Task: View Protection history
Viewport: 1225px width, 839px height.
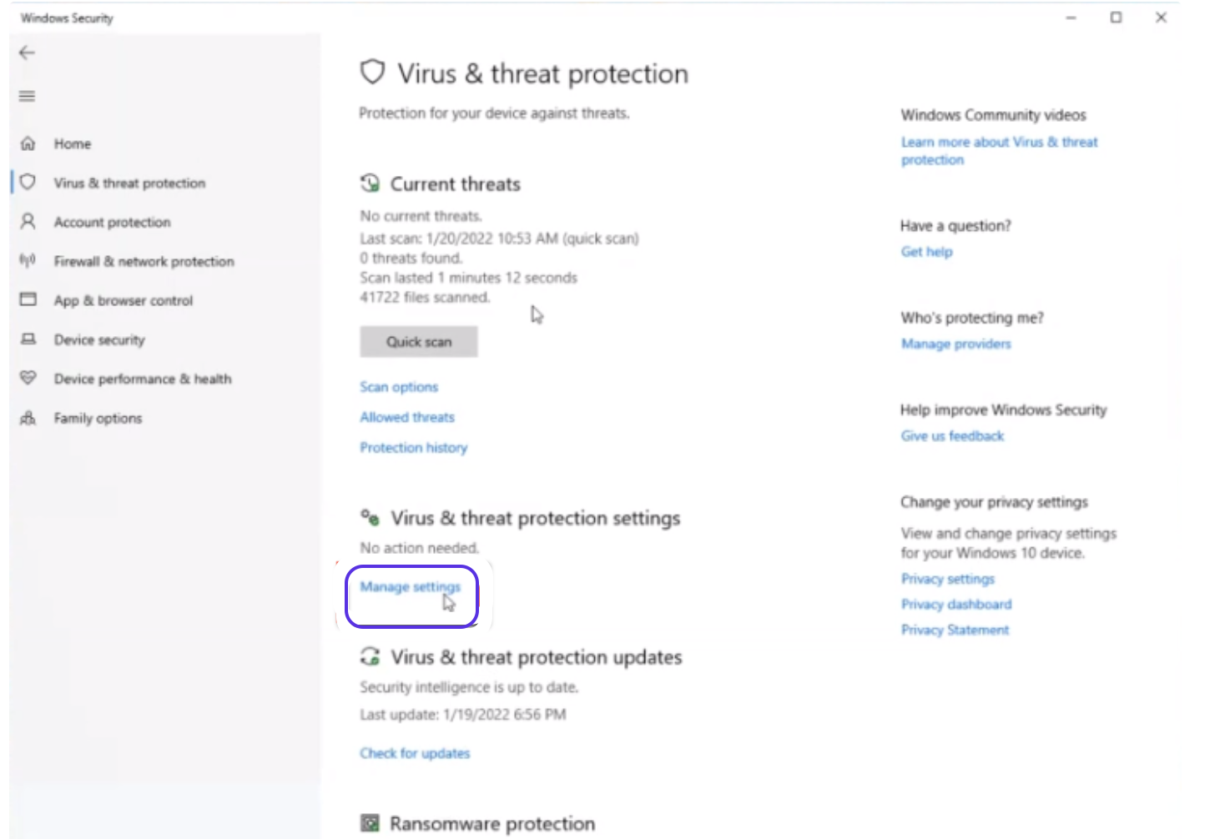Action: tap(413, 448)
